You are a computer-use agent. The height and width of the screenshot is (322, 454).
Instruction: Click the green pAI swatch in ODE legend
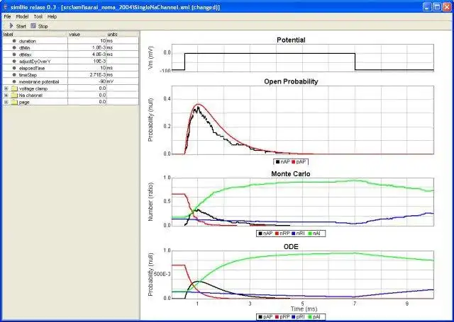pyautogui.click(x=310, y=317)
